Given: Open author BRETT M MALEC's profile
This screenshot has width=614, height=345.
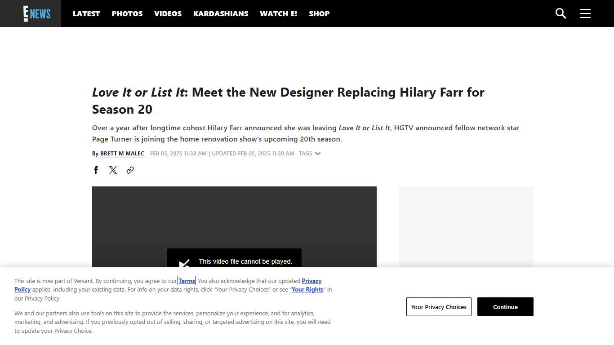Looking at the screenshot, I should (x=122, y=153).
